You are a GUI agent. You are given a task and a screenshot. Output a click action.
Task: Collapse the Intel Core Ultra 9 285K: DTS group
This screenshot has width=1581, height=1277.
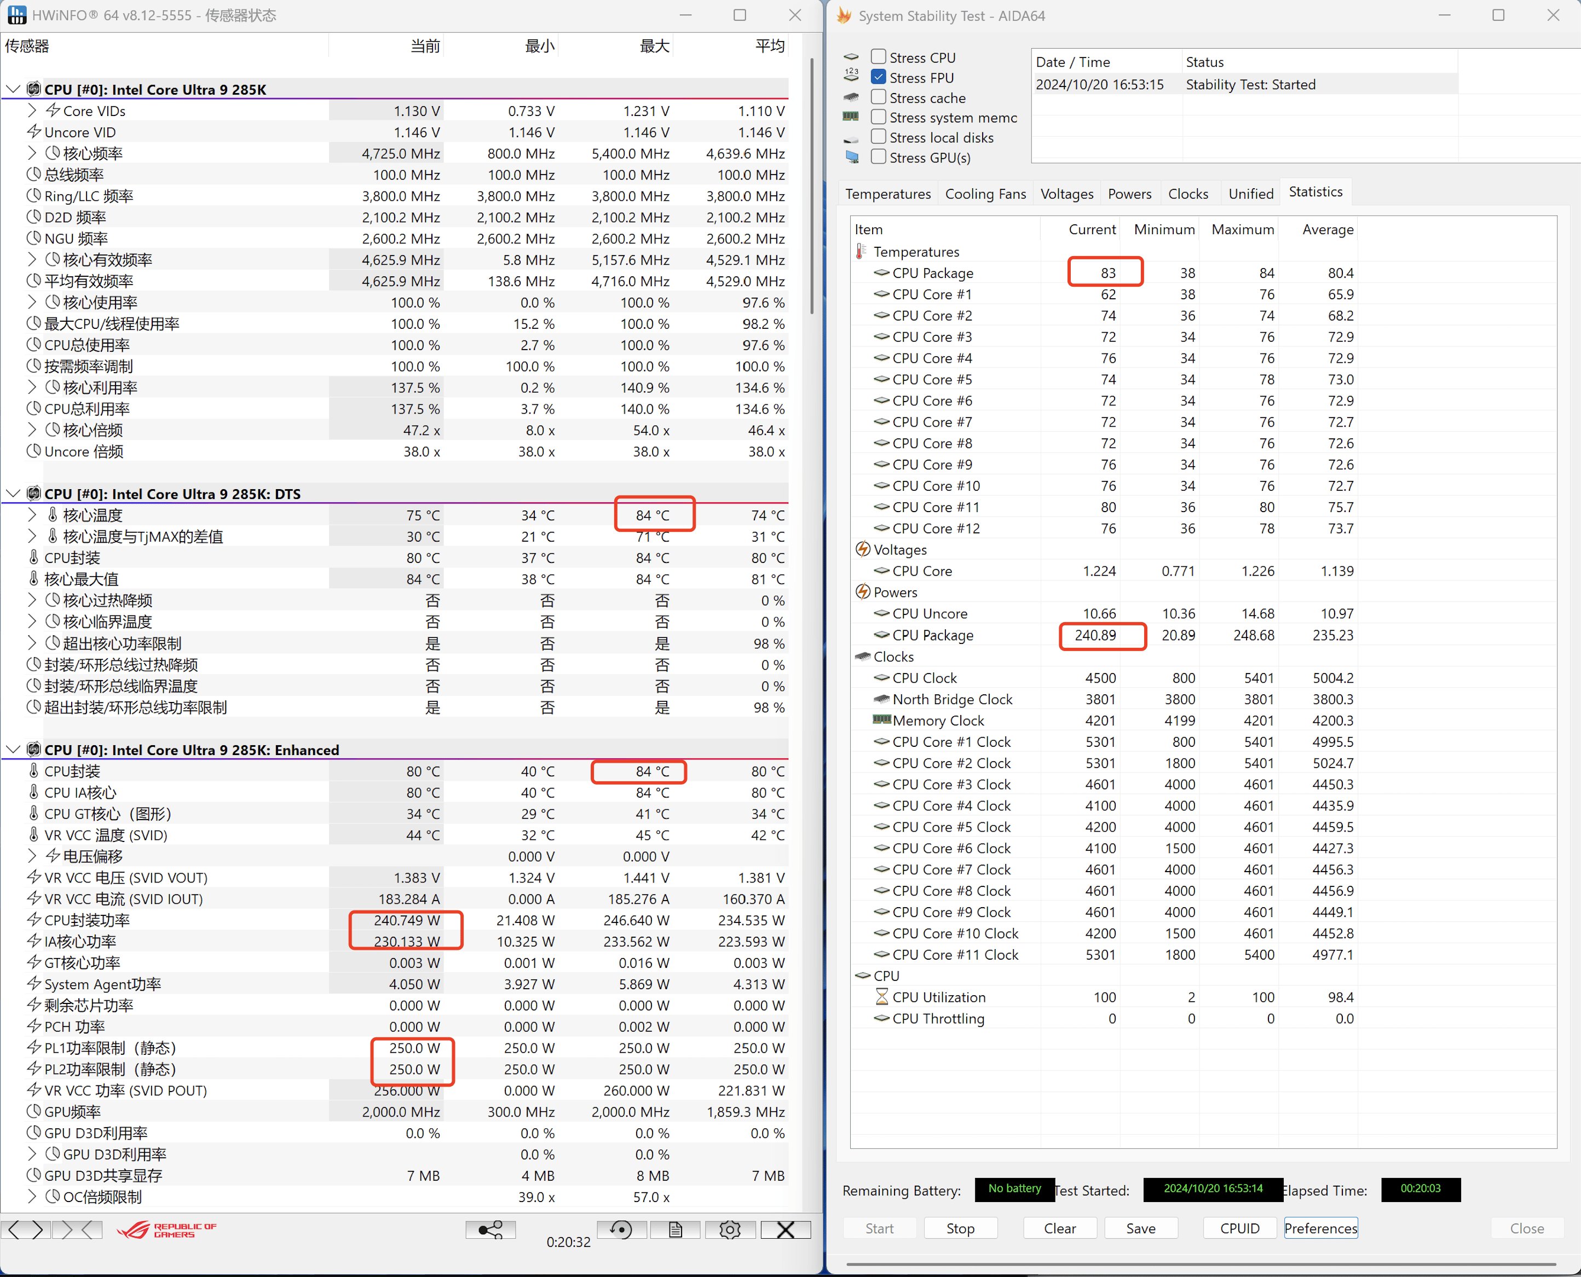13,493
